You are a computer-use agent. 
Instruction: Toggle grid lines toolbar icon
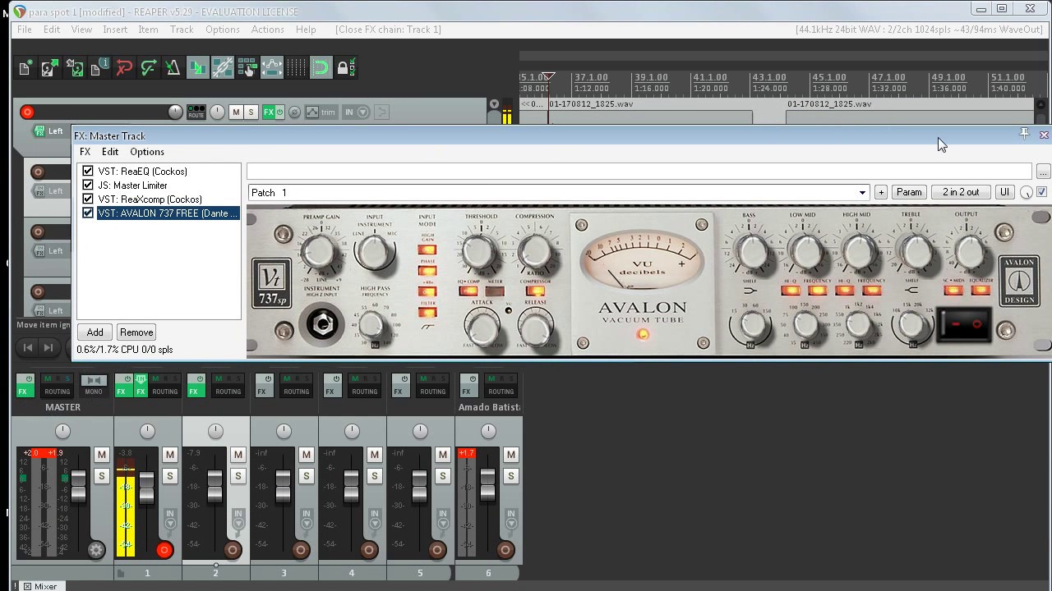pos(296,68)
